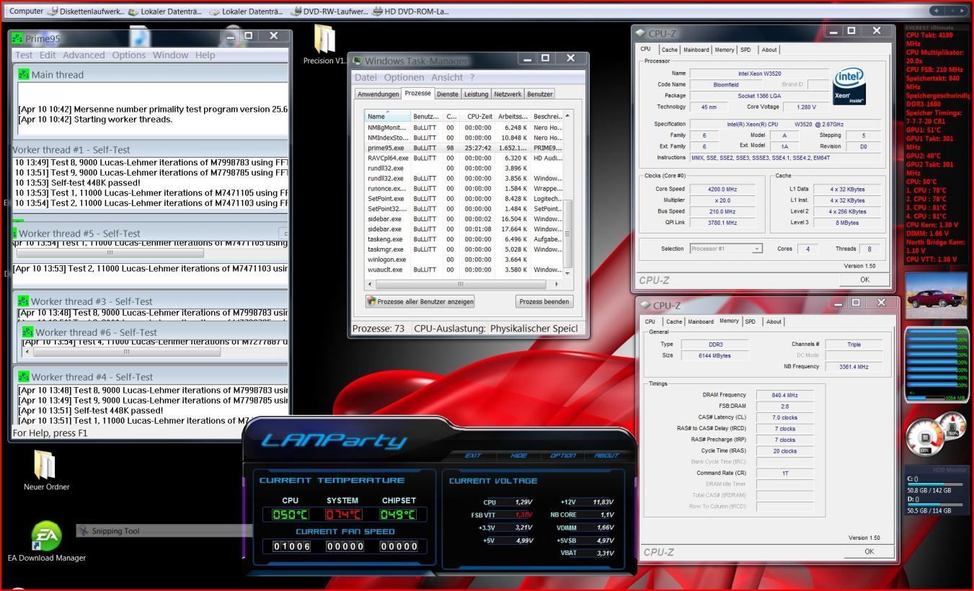Click HIDE in LANParty panel
The height and width of the screenshot is (591, 974).
pos(518,456)
